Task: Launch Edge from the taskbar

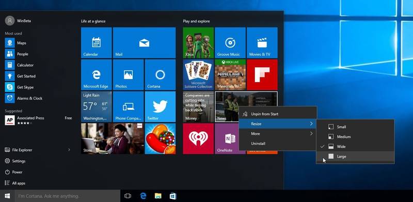Action: [143, 196]
